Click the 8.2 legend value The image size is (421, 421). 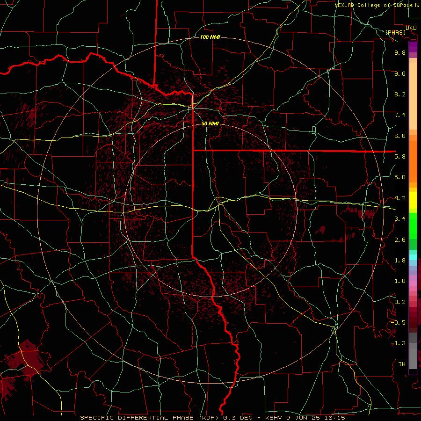point(400,94)
